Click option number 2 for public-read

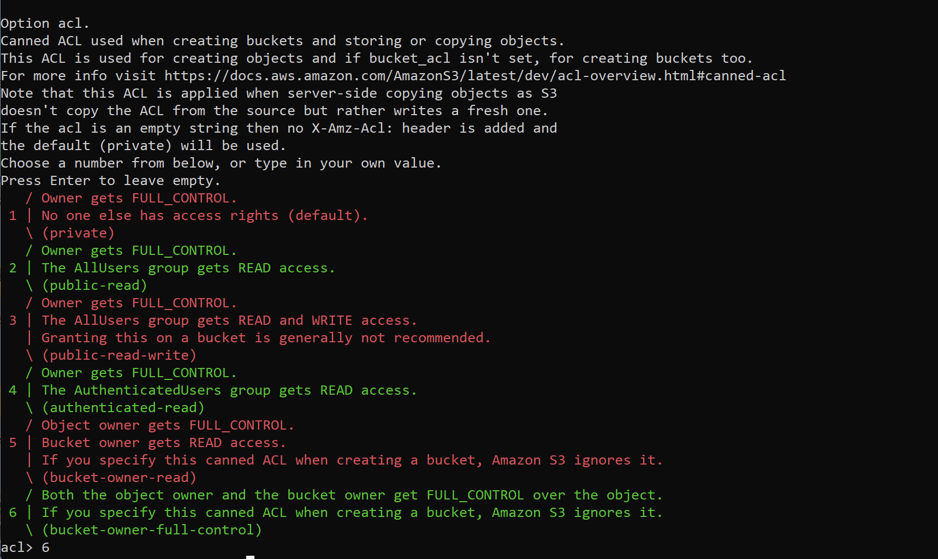13,268
